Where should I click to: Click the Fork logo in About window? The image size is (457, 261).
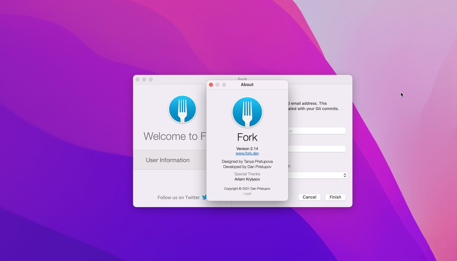tap(247, 112)
